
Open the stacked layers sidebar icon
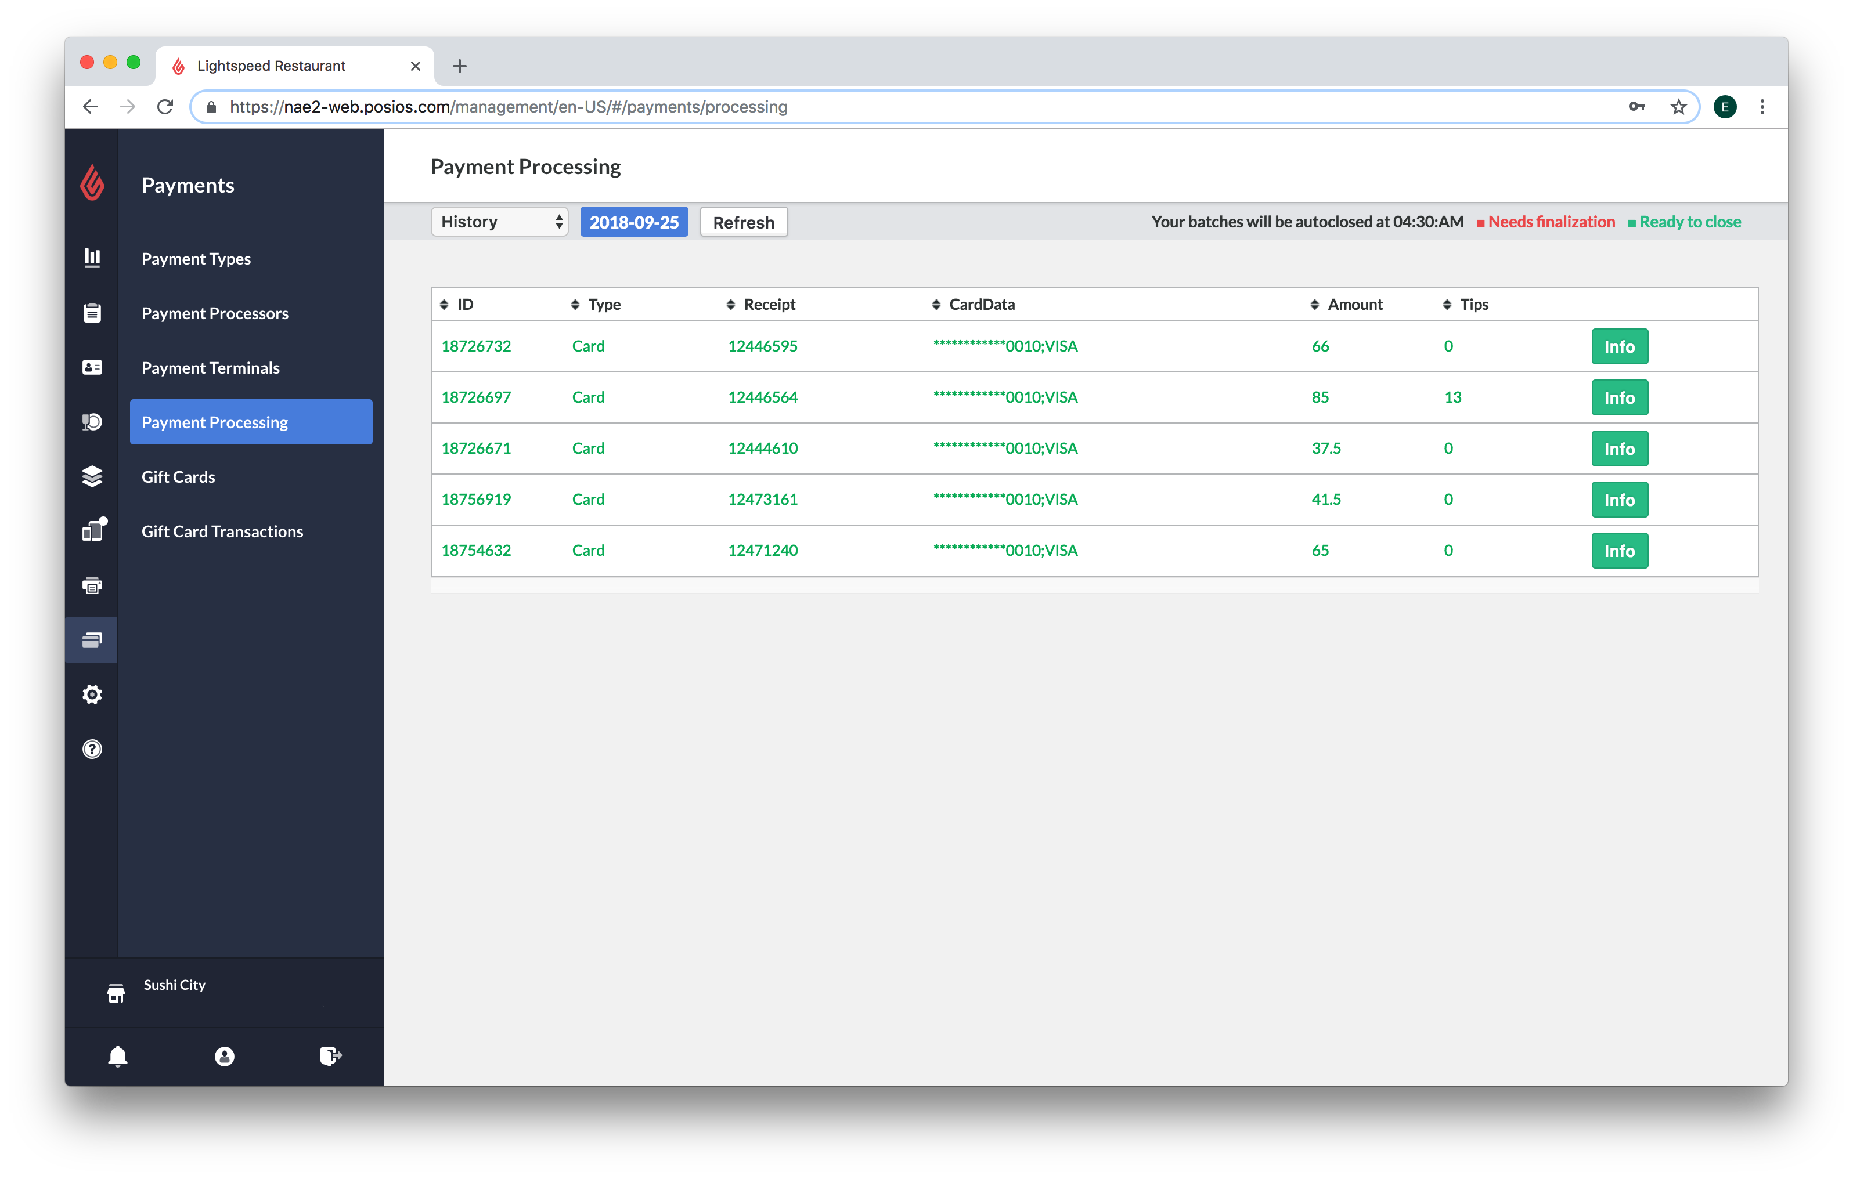92,476
